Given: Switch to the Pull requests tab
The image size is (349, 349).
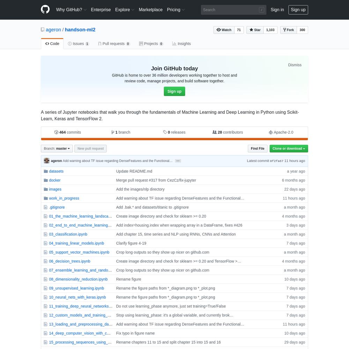Looking at the screenshot, I should click(114, 44).
